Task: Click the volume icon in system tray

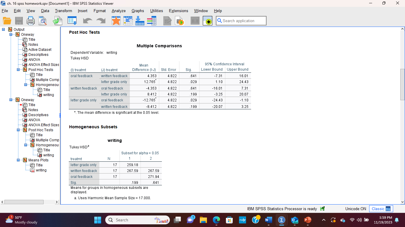Action: tap(359, 220)
